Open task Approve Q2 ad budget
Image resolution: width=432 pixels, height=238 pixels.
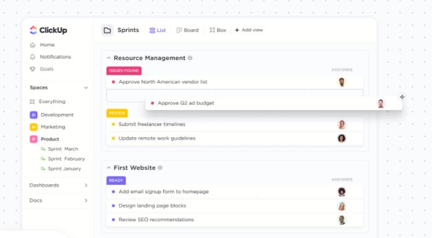point(186,103)
